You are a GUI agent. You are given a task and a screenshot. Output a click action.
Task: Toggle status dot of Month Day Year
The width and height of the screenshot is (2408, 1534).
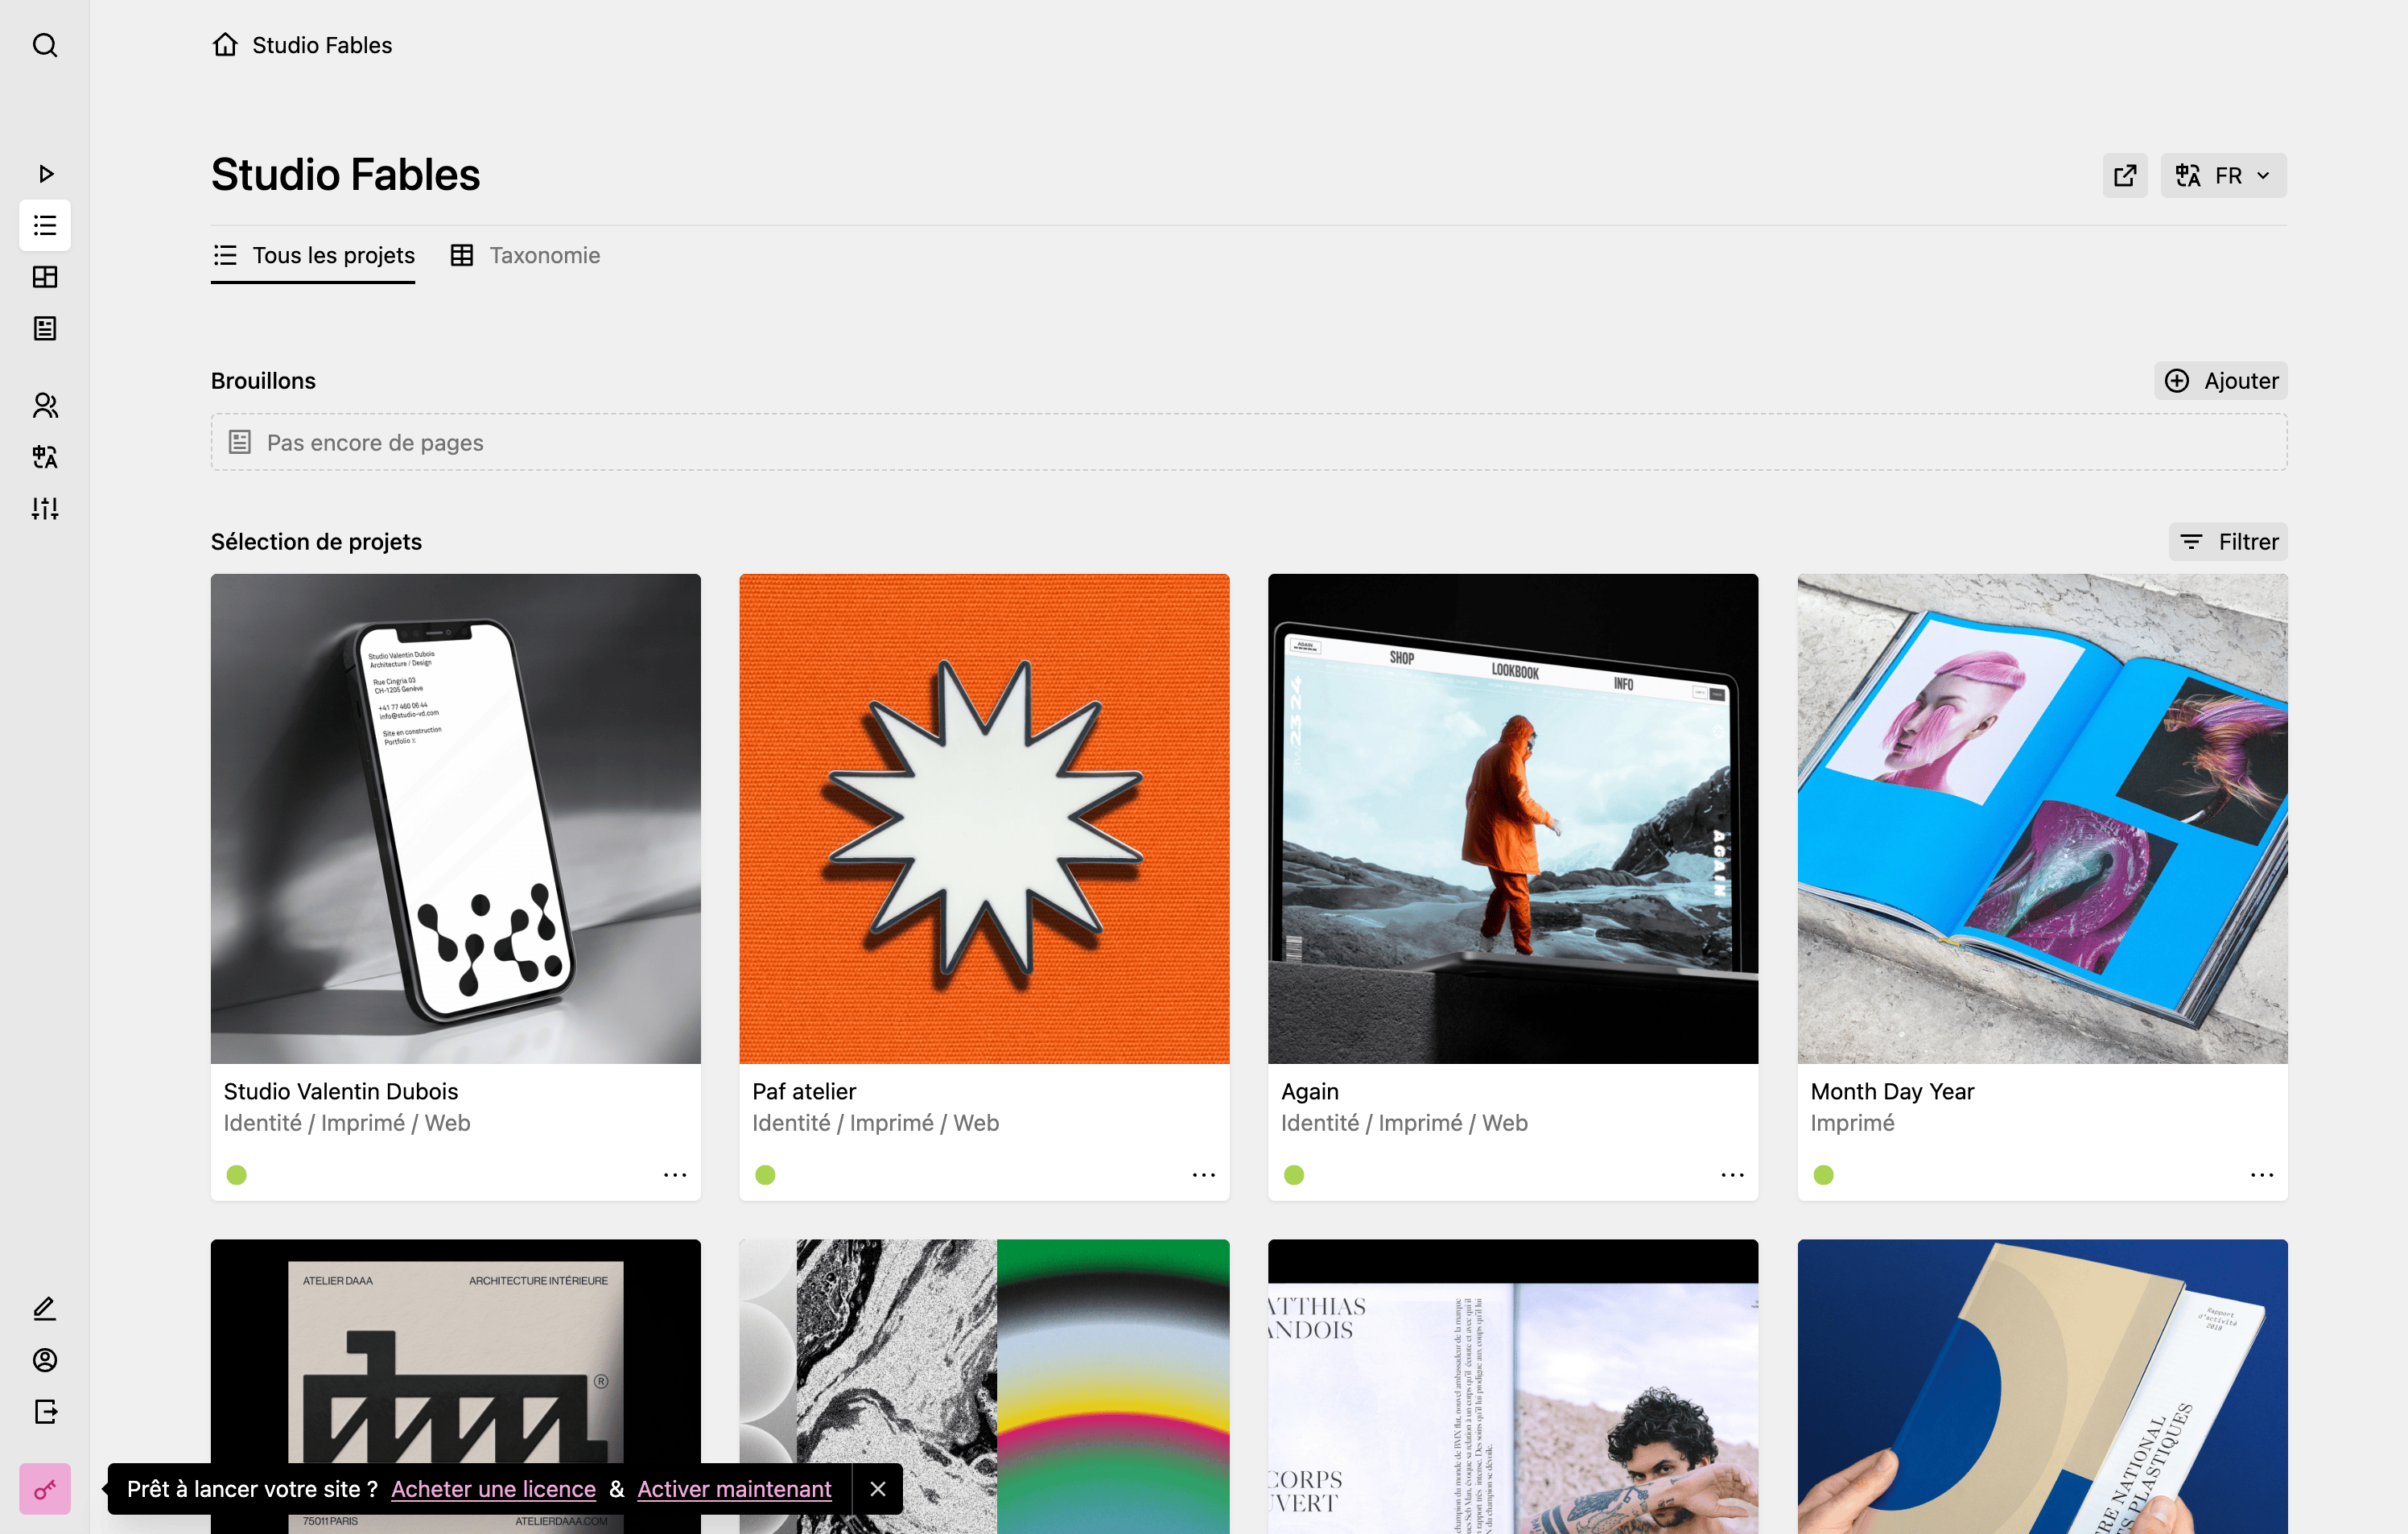coord(1823,1175)
